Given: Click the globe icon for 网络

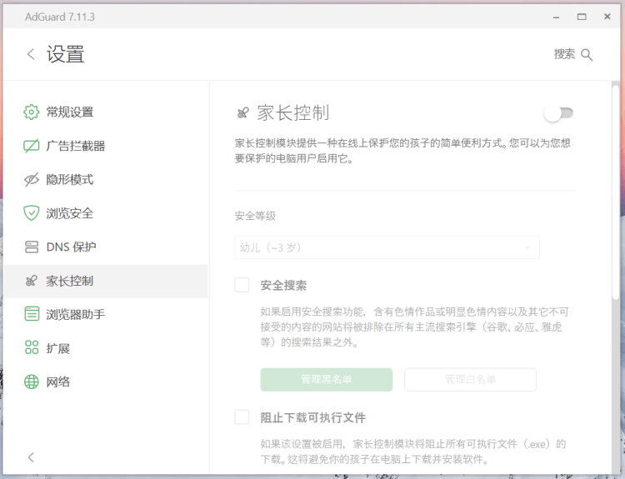Looking at the screenshot, I should pyautogui.click(x=32, y=382).
